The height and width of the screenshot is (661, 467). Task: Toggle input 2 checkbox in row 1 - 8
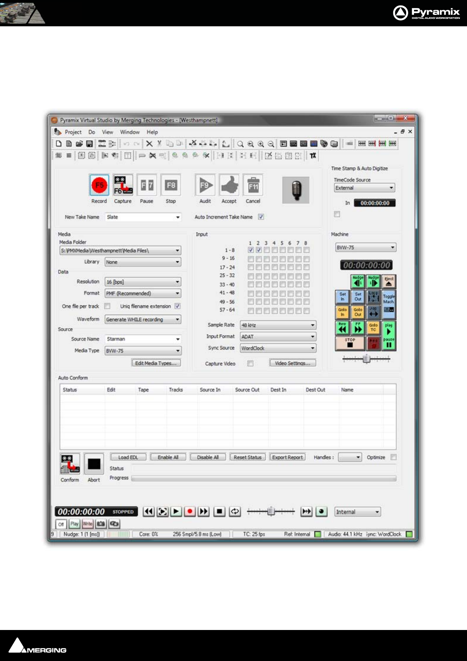[x=259, y=250]
